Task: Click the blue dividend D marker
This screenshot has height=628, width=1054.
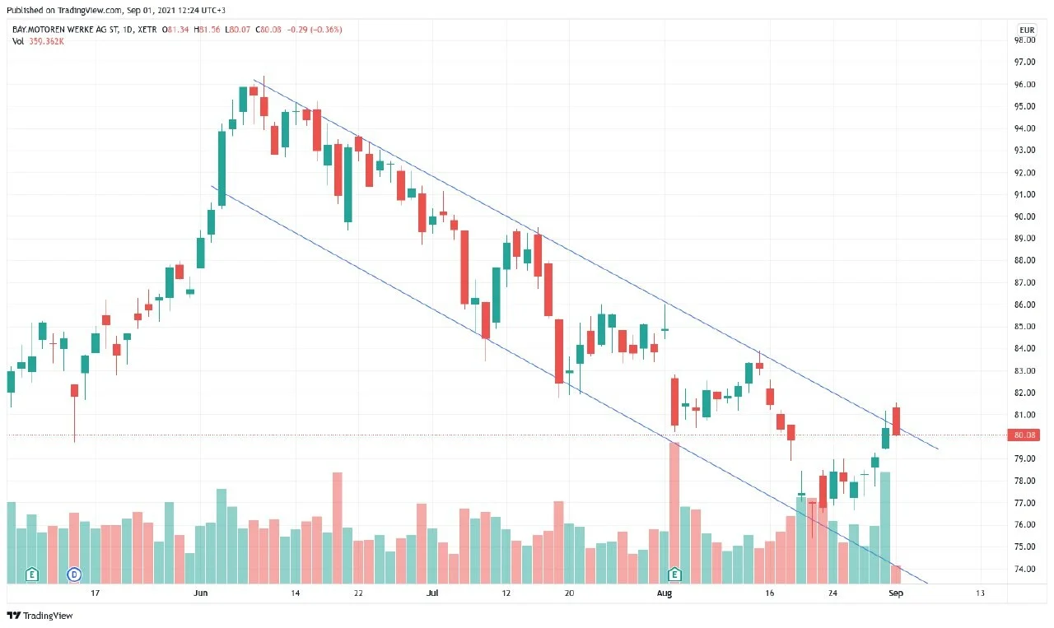Action: (74, 574)
